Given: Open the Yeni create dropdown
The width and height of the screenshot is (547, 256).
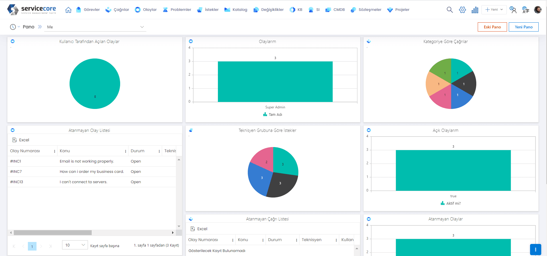Looking at the screenshot, I should coord(494,9).
